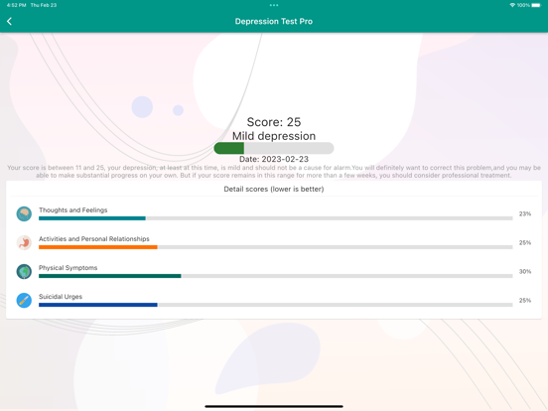Click the green overall score progress bar
548x411 pixels.
click(274, 148)
